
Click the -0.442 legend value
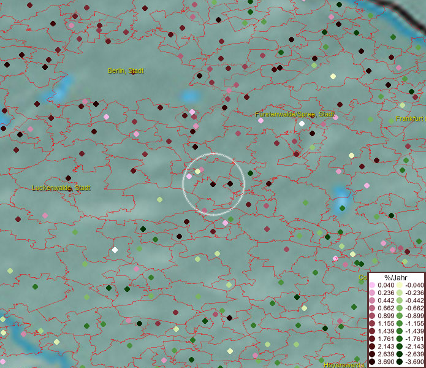tap(414, 301)
